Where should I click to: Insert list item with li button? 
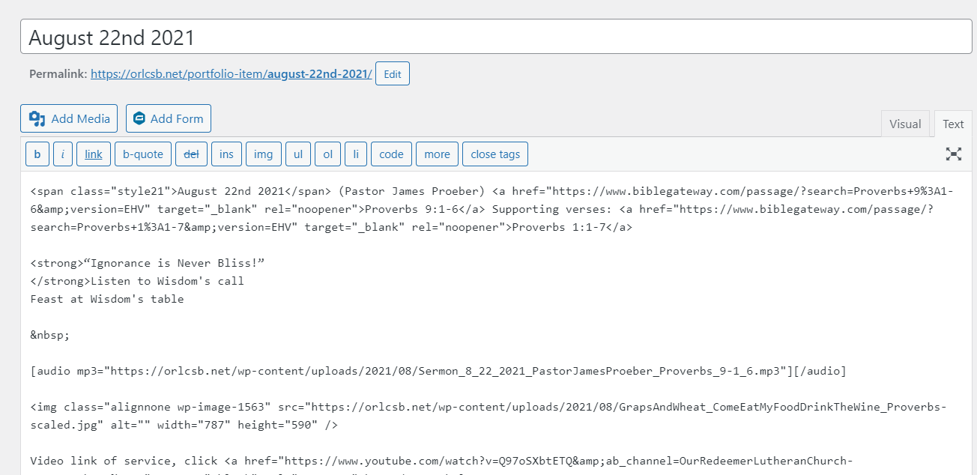(x=356, y=154)
